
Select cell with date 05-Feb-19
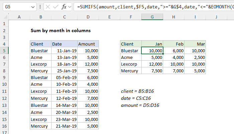64,77
